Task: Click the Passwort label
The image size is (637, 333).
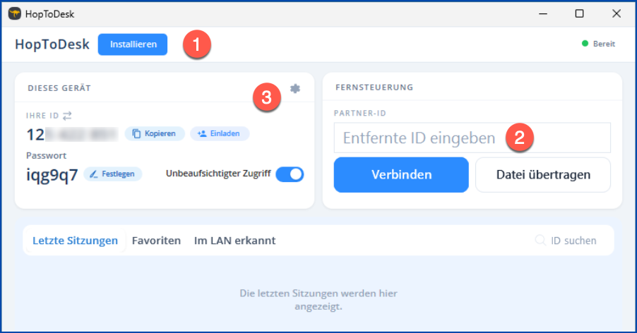Action: [x=47, y=155]
